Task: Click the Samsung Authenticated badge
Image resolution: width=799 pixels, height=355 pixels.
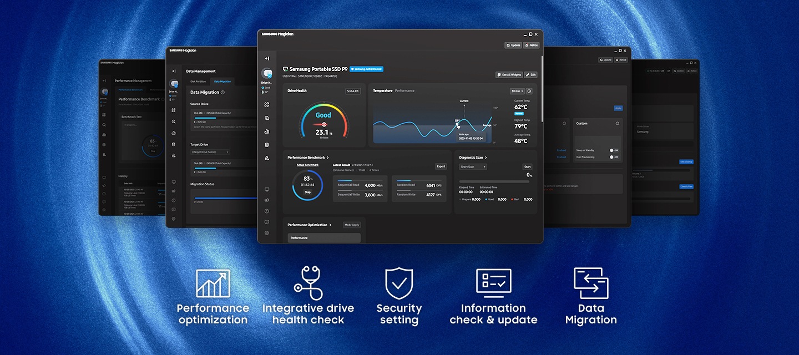Action: point(366,69)
